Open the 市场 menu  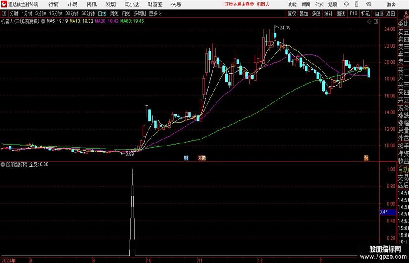tap(73, 4)
